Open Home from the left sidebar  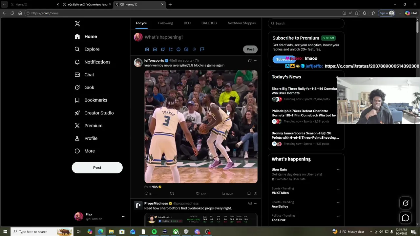86,36
